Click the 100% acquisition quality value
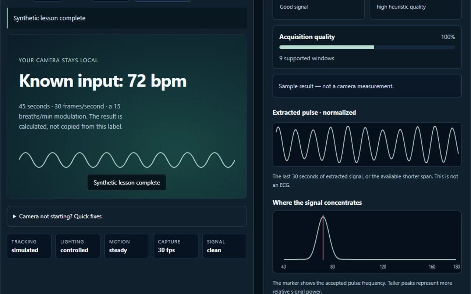The image size is (471, 294). [x=448, y=37]
